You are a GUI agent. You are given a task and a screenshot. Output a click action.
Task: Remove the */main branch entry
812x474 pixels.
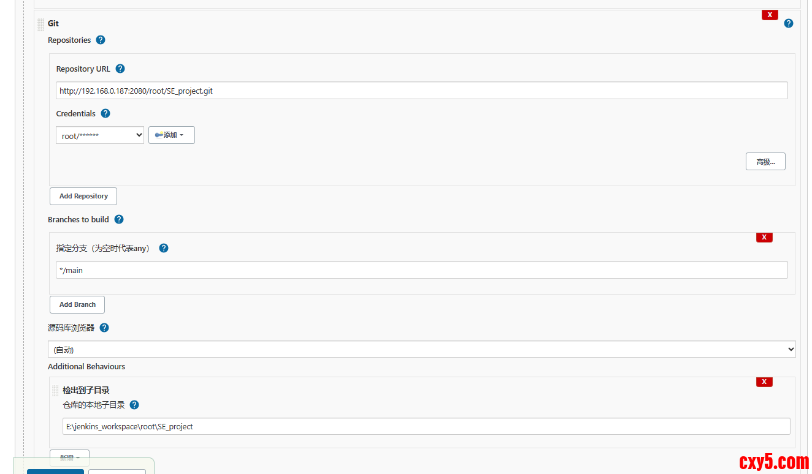click(764, 237)
